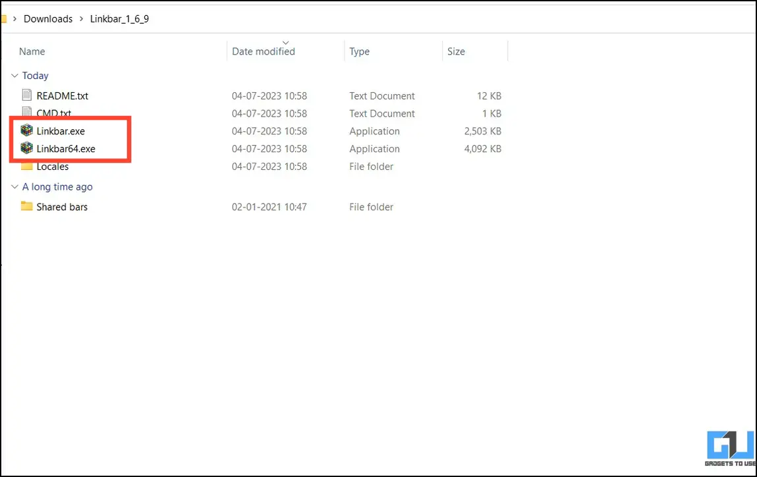Click File folder type of Shared bars
757x477 pixels.
[371, 207]
